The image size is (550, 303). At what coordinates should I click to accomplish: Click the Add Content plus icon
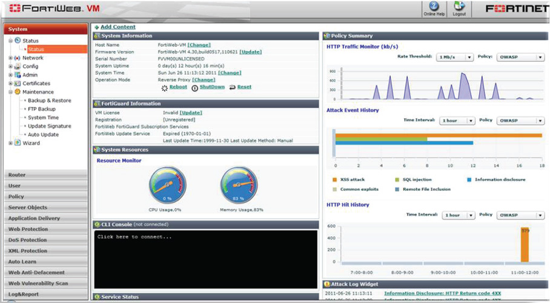(x=96, y=27)
